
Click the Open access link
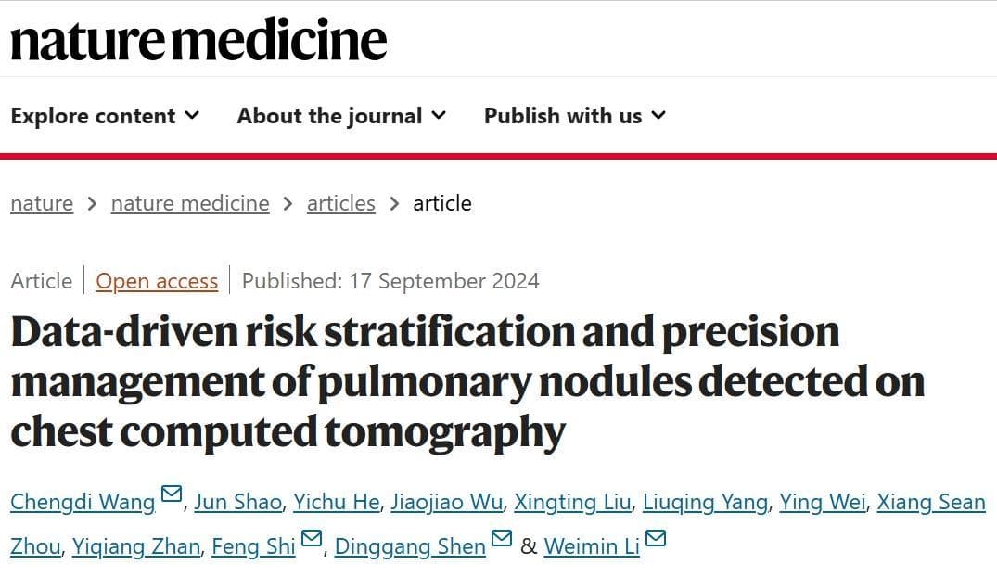[157, 281]
